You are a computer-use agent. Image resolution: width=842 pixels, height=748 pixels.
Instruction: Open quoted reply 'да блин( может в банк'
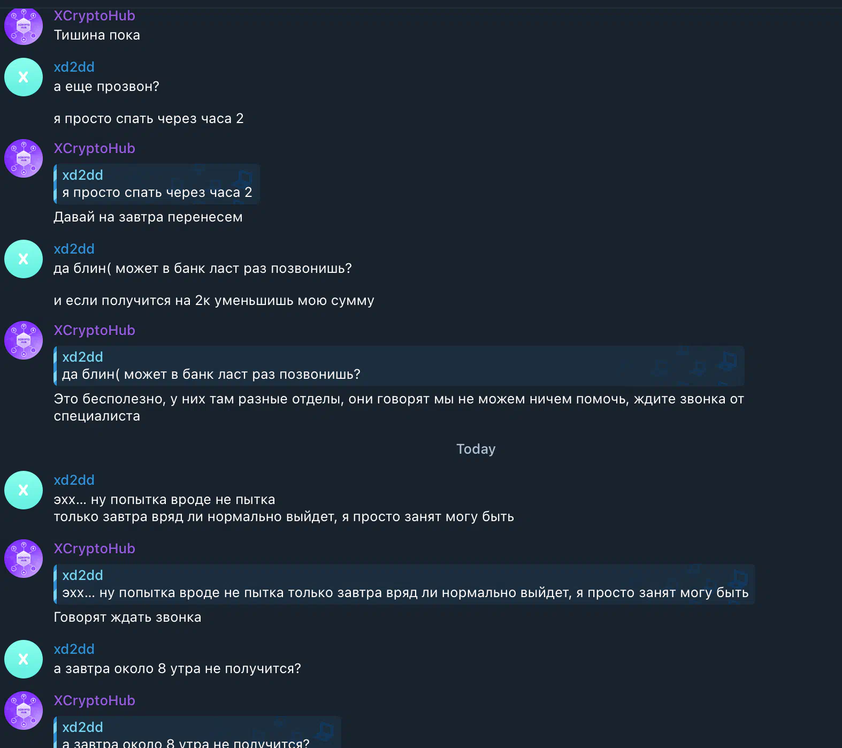click(399, 366)
